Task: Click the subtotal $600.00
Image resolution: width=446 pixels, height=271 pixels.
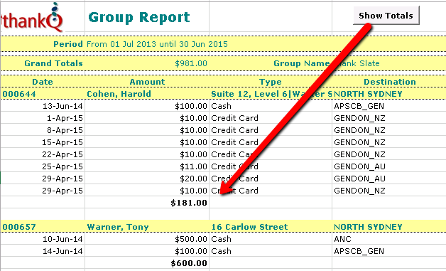Action: pyautogui.click(x=189, y=263)
